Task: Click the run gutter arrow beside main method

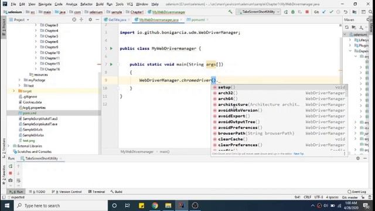Action: point(111,64)
